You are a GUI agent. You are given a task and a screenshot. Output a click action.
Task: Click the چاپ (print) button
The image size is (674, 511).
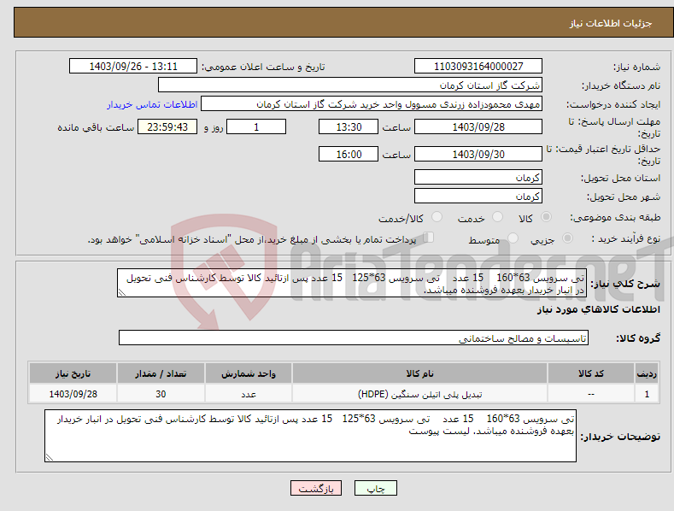(375, 488)
